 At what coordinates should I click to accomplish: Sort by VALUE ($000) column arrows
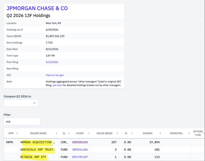pos(117,133)
